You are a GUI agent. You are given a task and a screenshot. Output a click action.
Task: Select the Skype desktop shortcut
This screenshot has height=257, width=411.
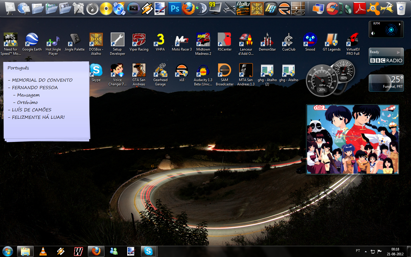[x=96, y=73]
